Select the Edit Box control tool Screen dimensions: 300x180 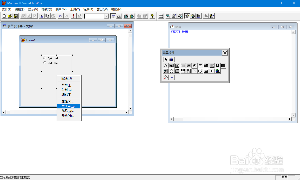pos(177,66)
